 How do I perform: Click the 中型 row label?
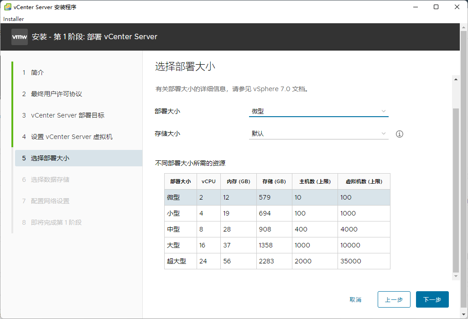(x=173, y=229)
